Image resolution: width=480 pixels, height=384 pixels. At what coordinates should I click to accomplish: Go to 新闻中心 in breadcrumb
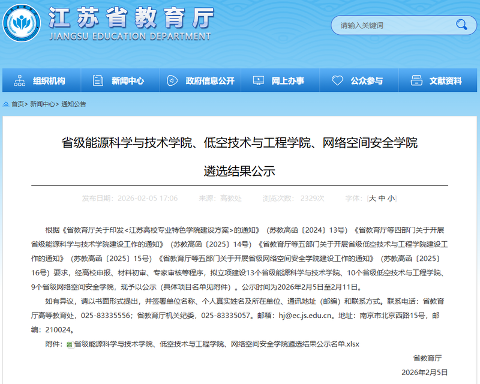[43, 104]
